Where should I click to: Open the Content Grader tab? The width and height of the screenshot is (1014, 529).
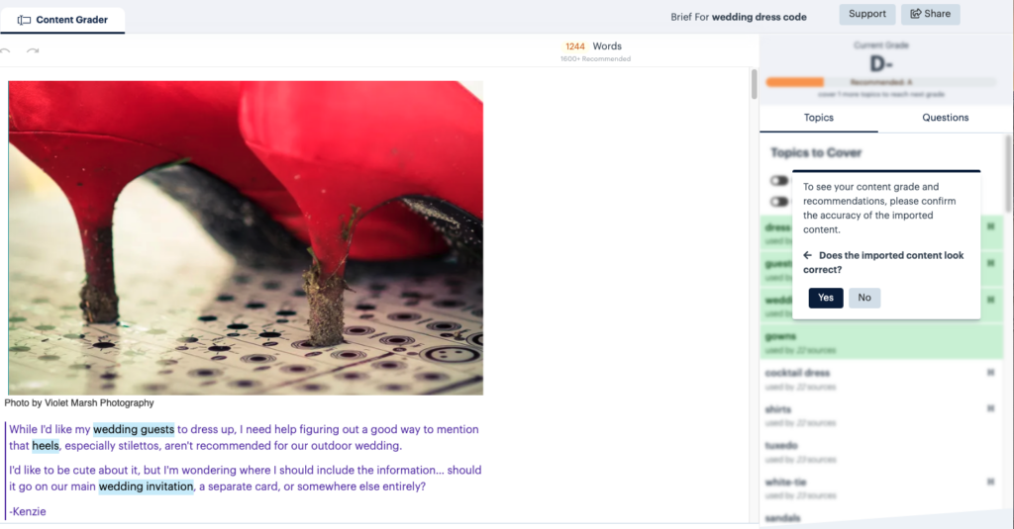pos(62,20)
